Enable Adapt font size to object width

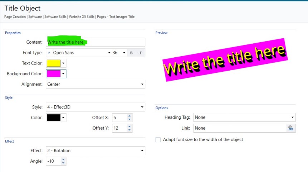pos(158,140)
